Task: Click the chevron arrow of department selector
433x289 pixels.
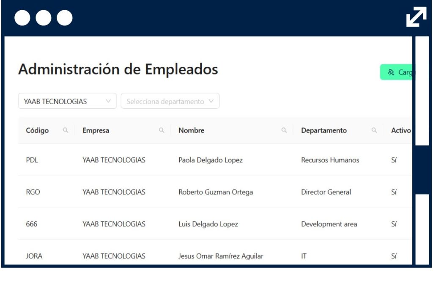Action: pyautogui.click(x=211, y=101)
